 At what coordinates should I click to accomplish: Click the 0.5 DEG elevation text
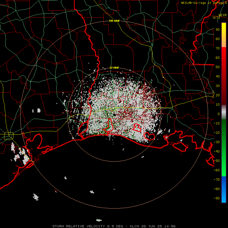pos(115,226)
